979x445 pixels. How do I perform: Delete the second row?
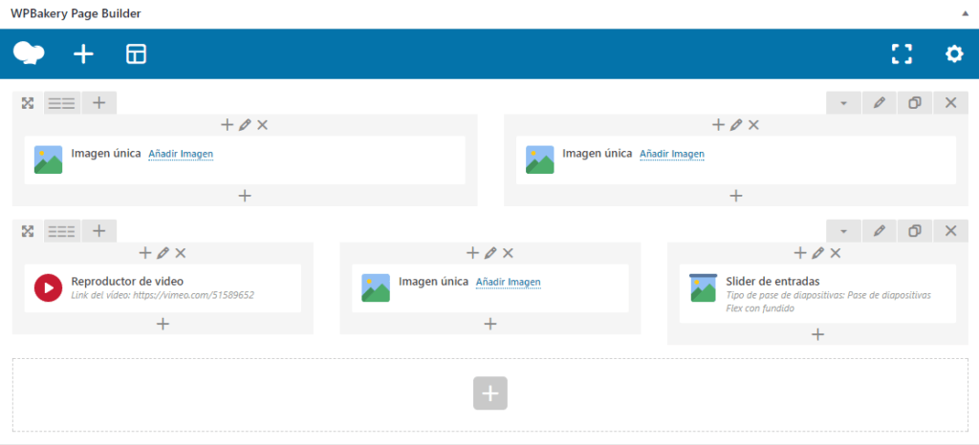point(950,231)
